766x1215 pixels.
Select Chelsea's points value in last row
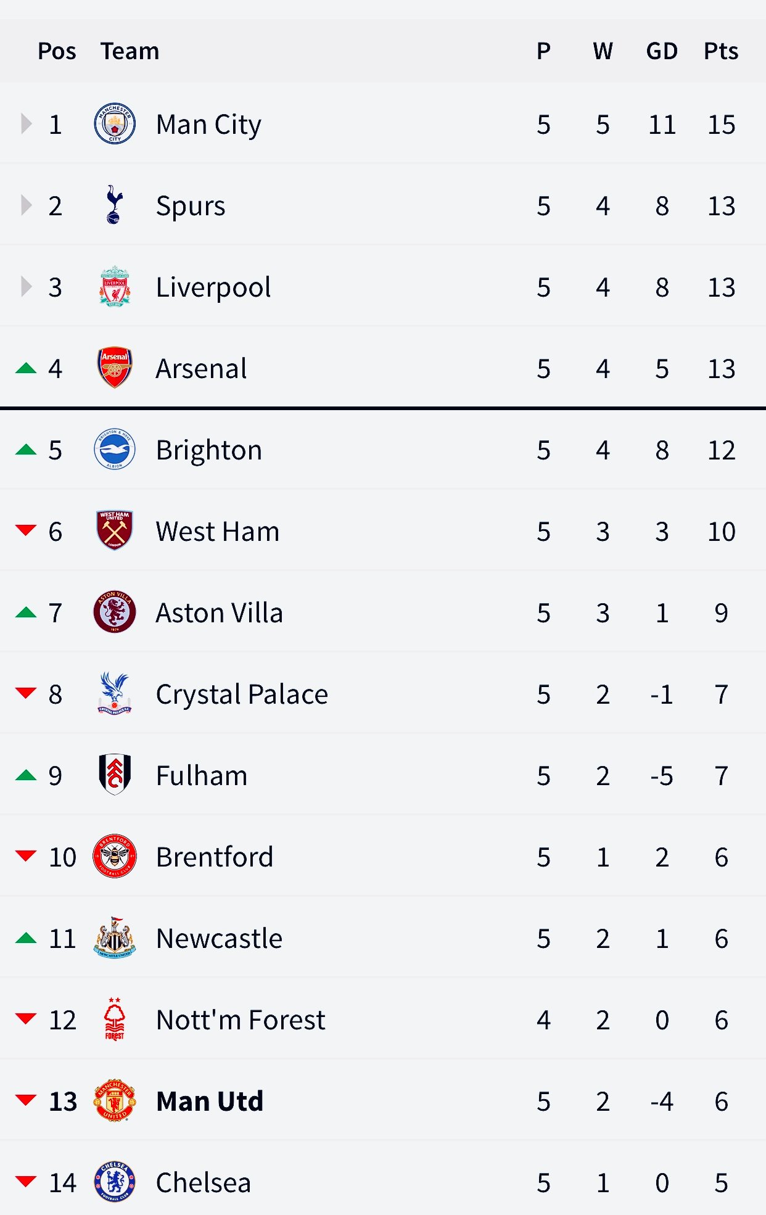tap(721, 1183)
